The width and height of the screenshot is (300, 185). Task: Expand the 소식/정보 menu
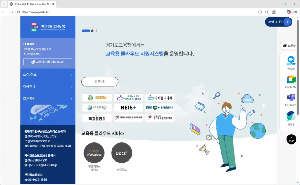(48, 74)
